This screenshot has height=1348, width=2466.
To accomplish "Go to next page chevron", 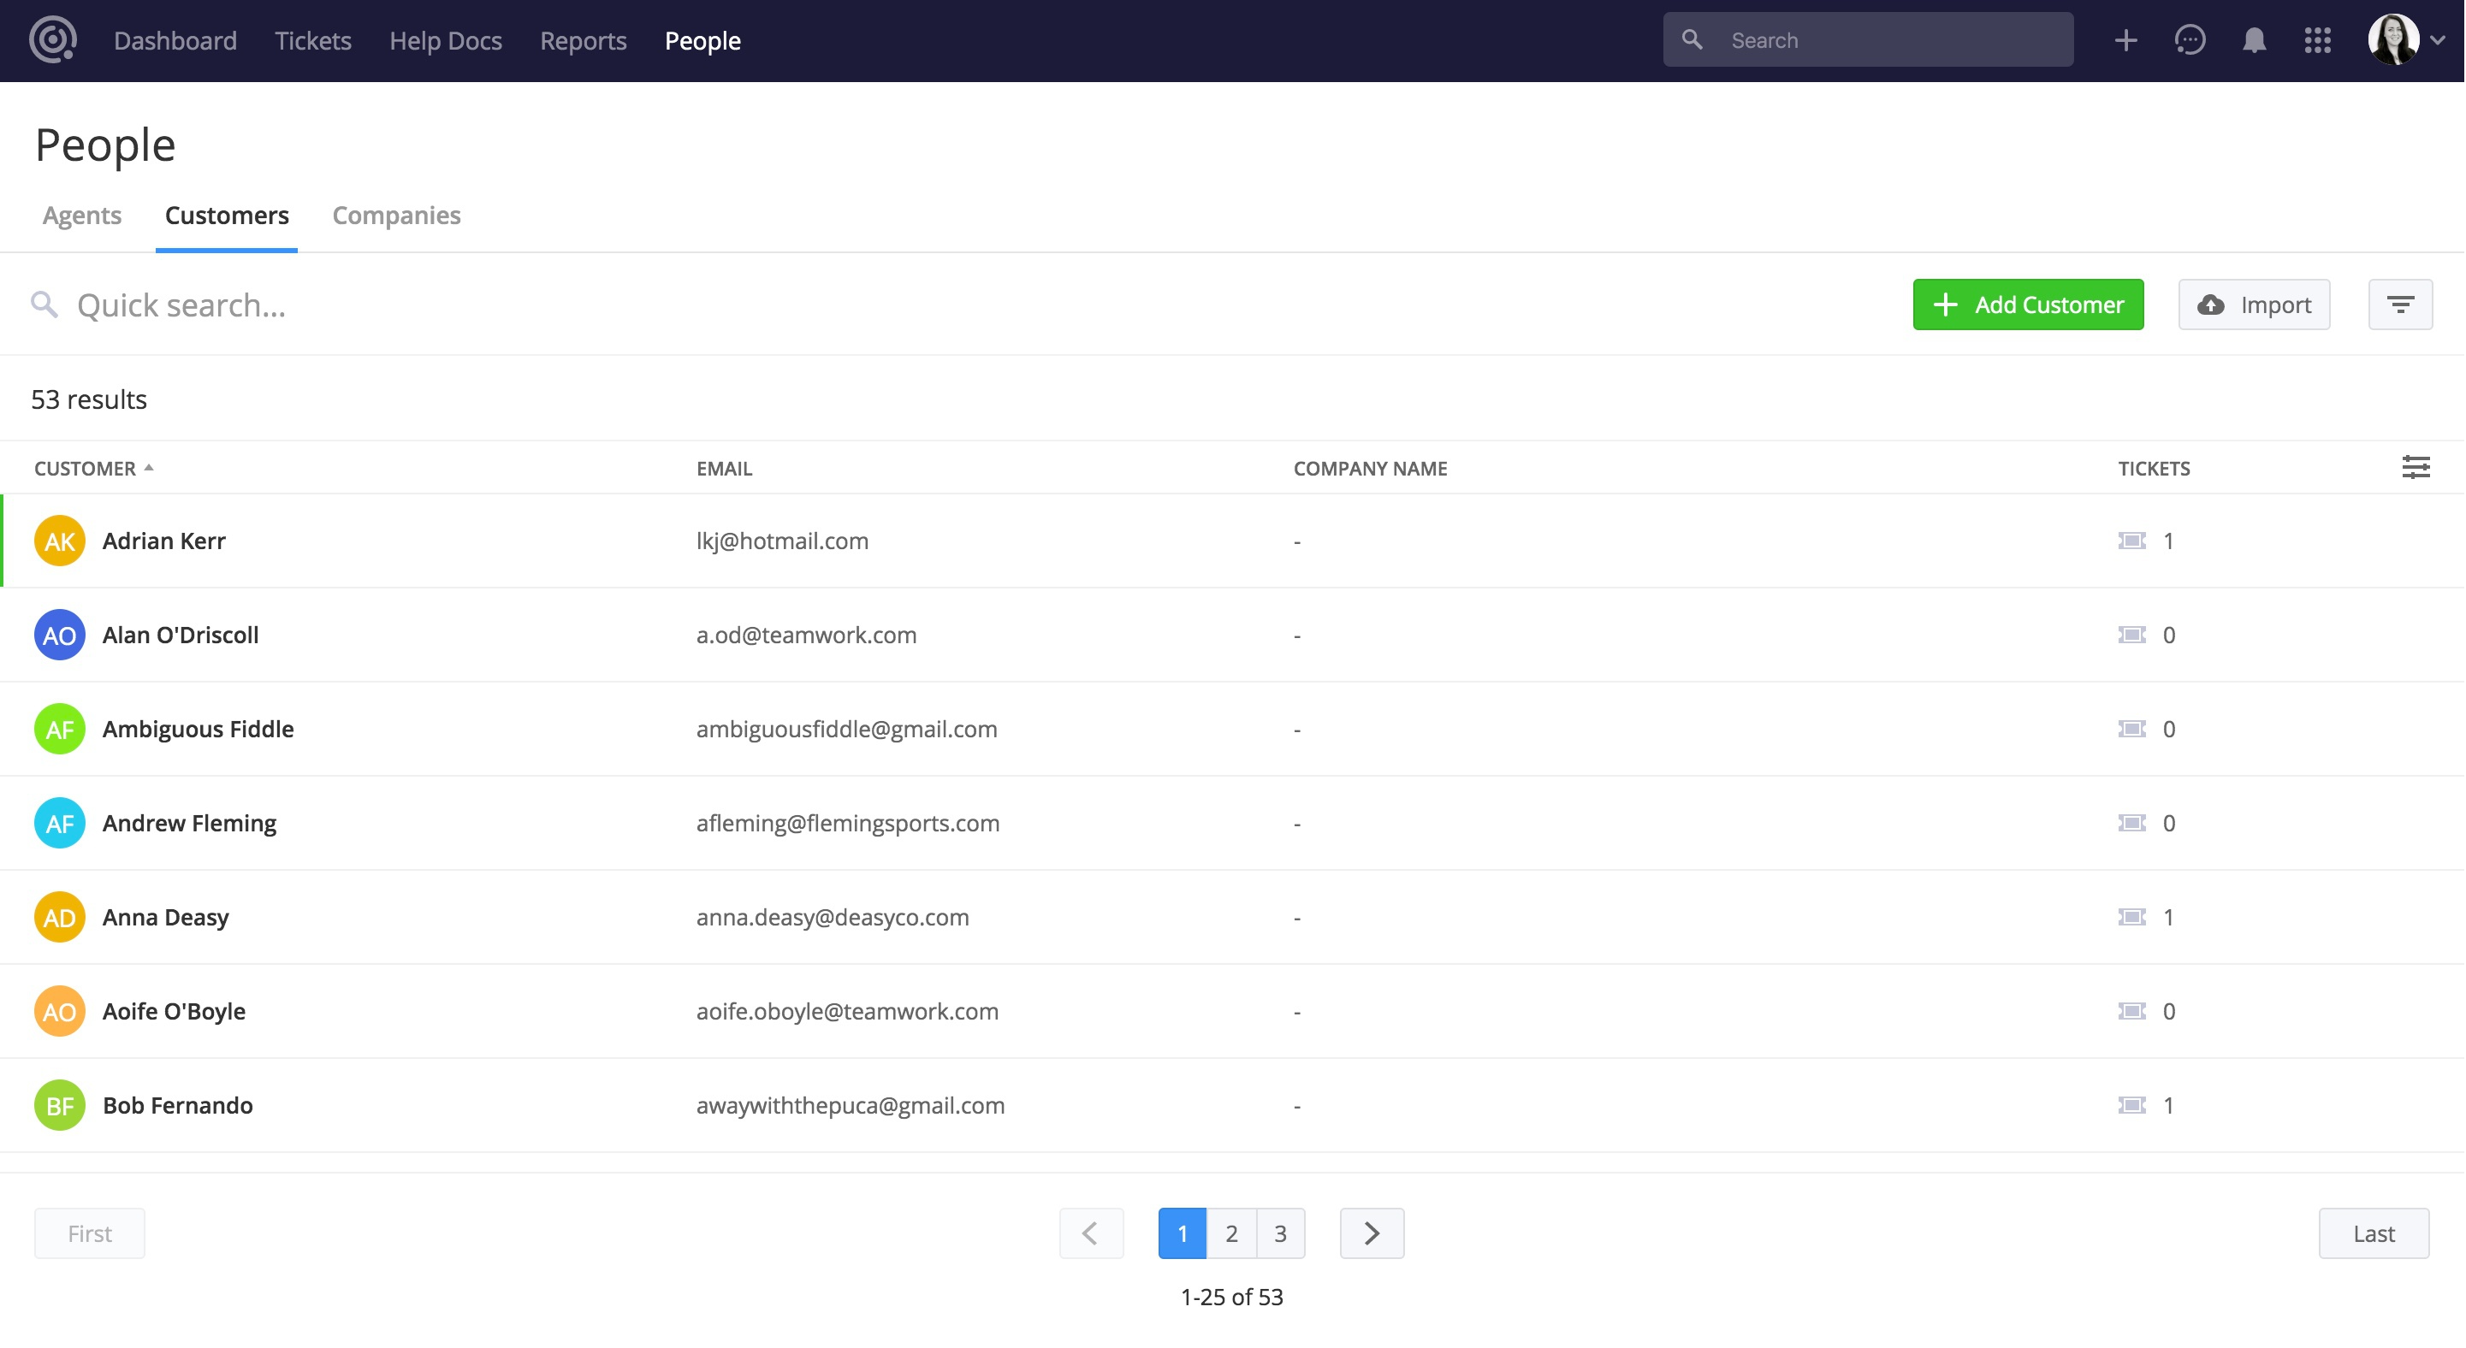I will (x=1371, y=1233).
